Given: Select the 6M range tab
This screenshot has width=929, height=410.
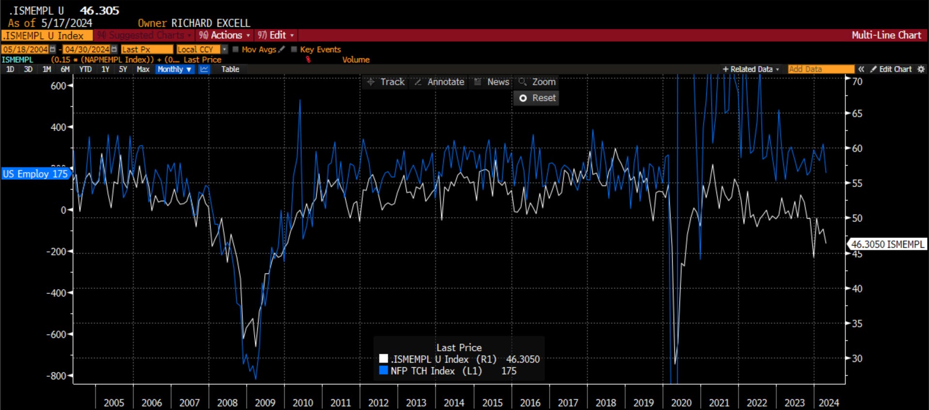Looking at the screenshot, I should click(65, 69).
